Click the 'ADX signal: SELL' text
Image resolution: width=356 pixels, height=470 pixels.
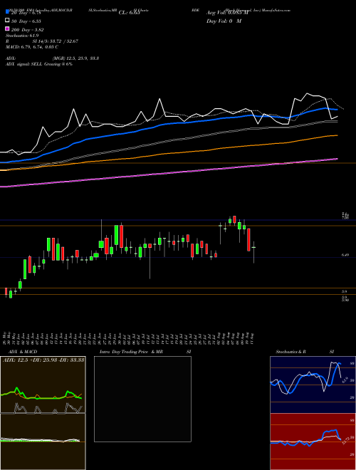pos(24,64)
